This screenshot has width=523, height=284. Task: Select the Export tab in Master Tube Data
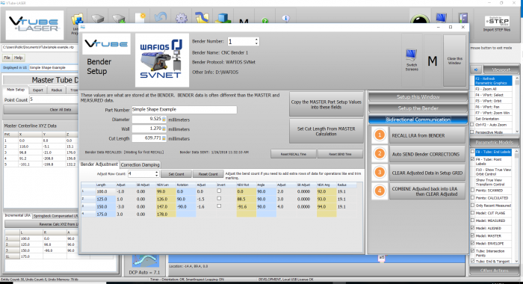point(37,90)
